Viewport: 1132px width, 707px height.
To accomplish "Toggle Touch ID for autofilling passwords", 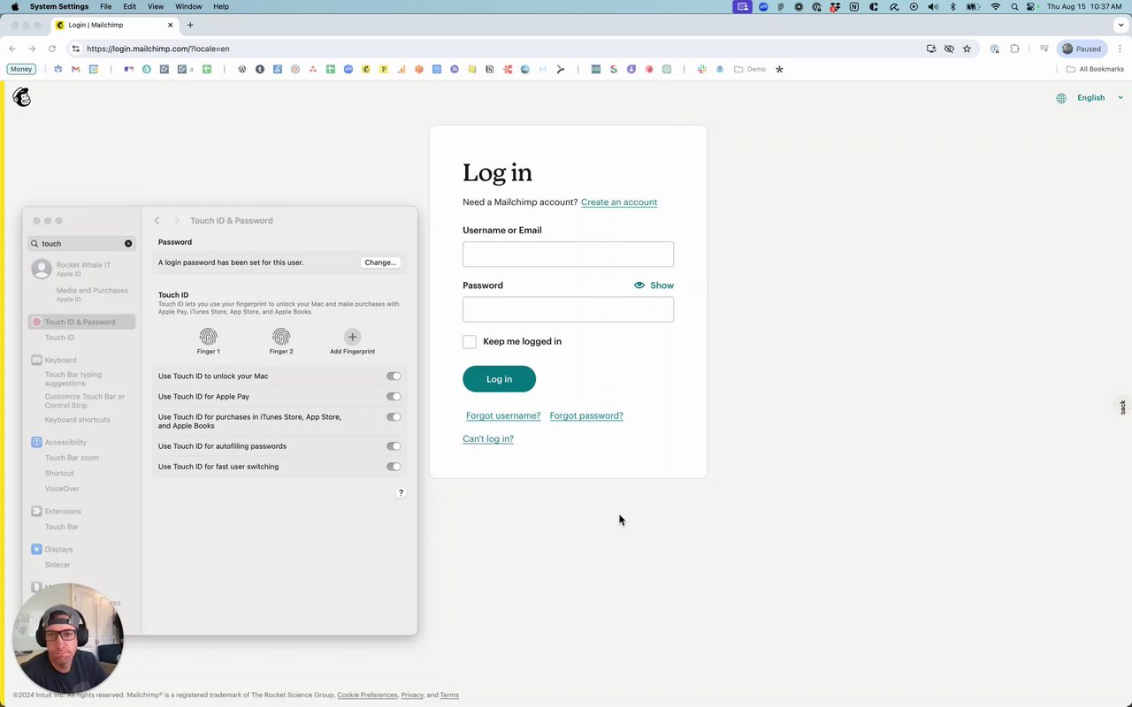I will (394, 446).
